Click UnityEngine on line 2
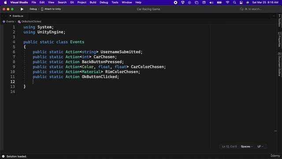The width and height of the screenshot is (282, 159). click(x=50, y=32)
